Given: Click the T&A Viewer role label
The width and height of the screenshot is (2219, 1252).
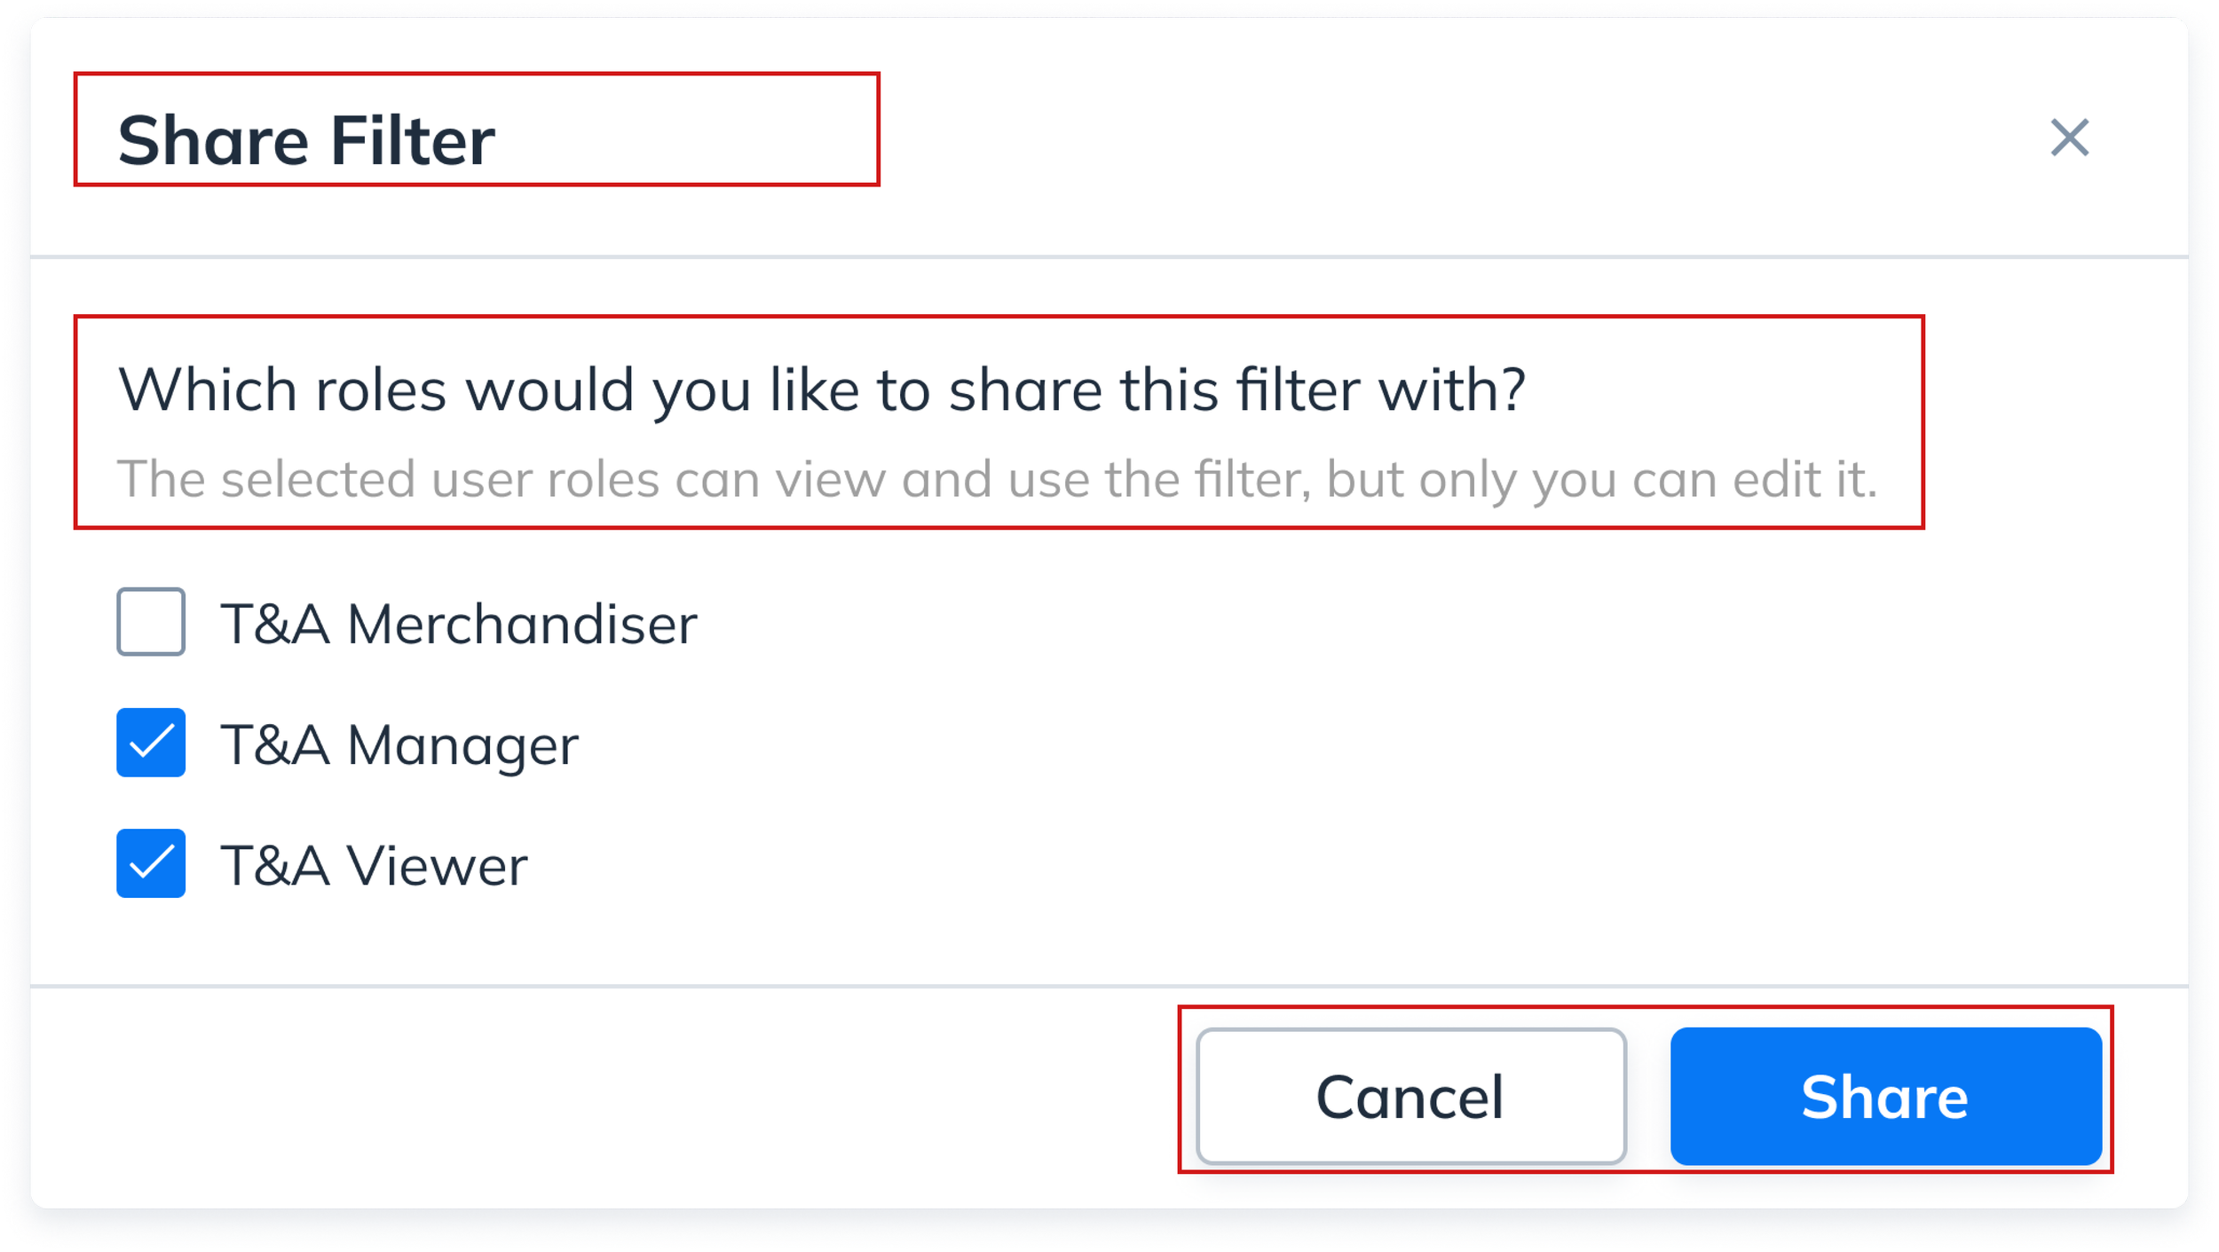Looking at the screenshot, I should tap(374, 866).
